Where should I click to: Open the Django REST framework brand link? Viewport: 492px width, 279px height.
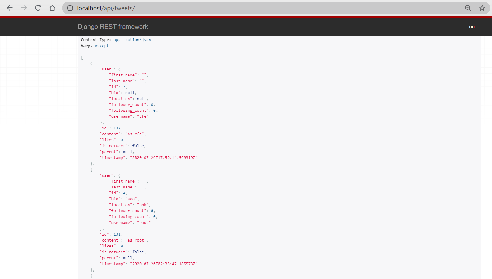point(113,27)
